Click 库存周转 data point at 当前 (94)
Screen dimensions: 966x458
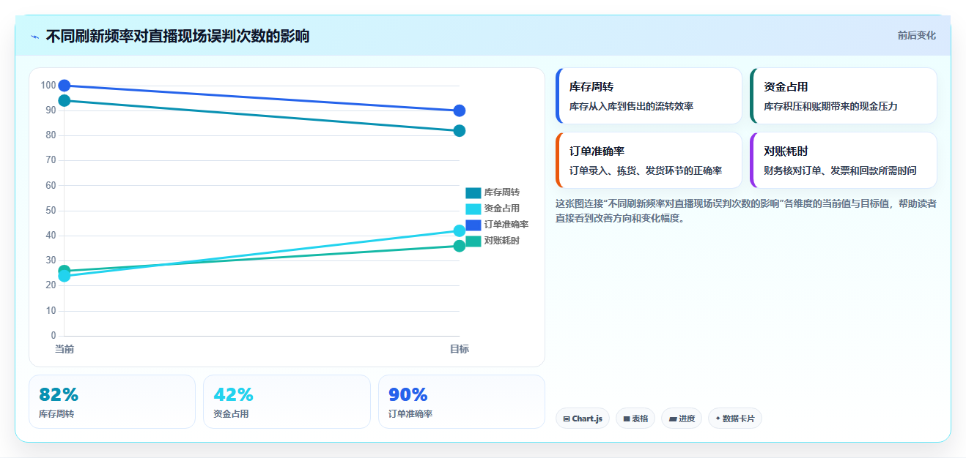pyautogui.click(x=64, y=100)
